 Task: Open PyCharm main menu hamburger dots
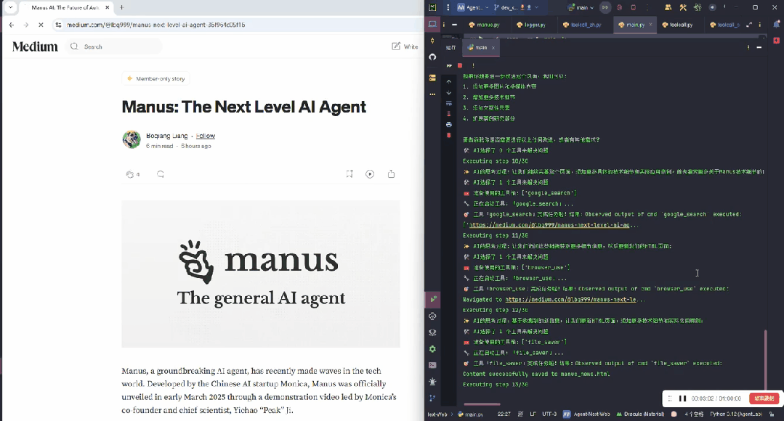(448, 7)
